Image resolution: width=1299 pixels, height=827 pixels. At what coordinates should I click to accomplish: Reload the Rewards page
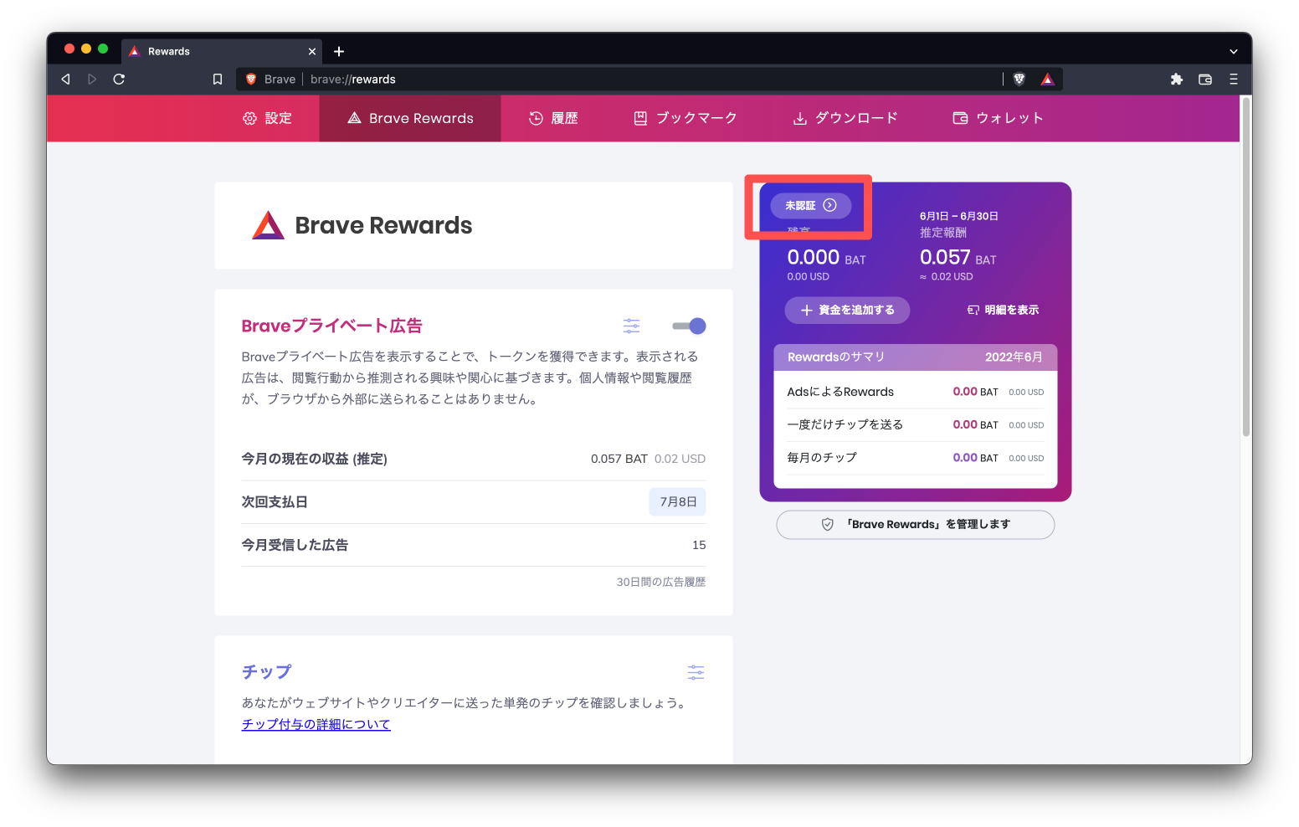tap(119, 79)
